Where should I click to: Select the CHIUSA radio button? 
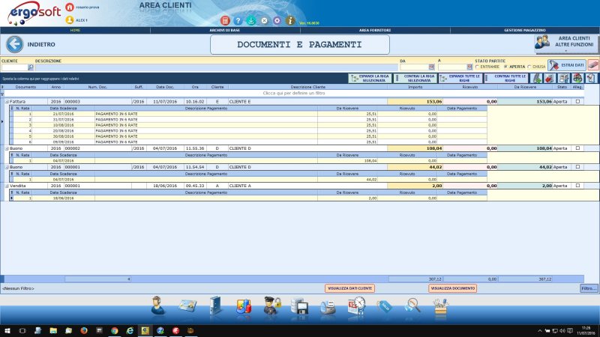point(529,67)
